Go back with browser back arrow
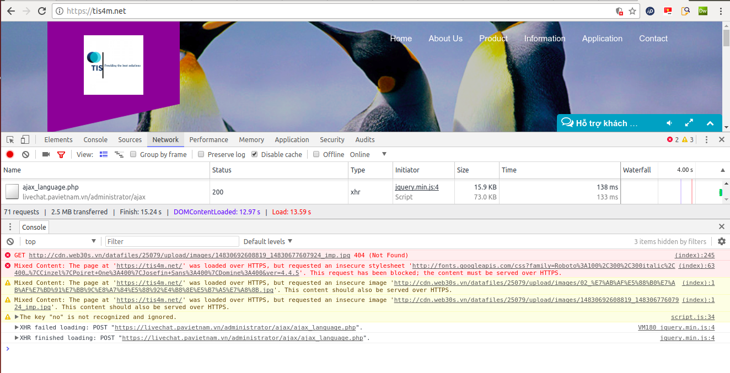This screenshot has width=730, height=373. (10, 11)
